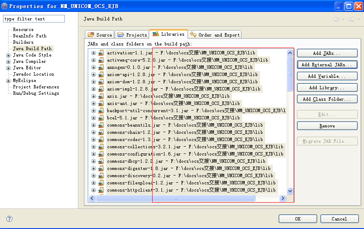Expand the axis.jar entry
The width and height of the screenshot is (364, 229).
tap(93, 96)
